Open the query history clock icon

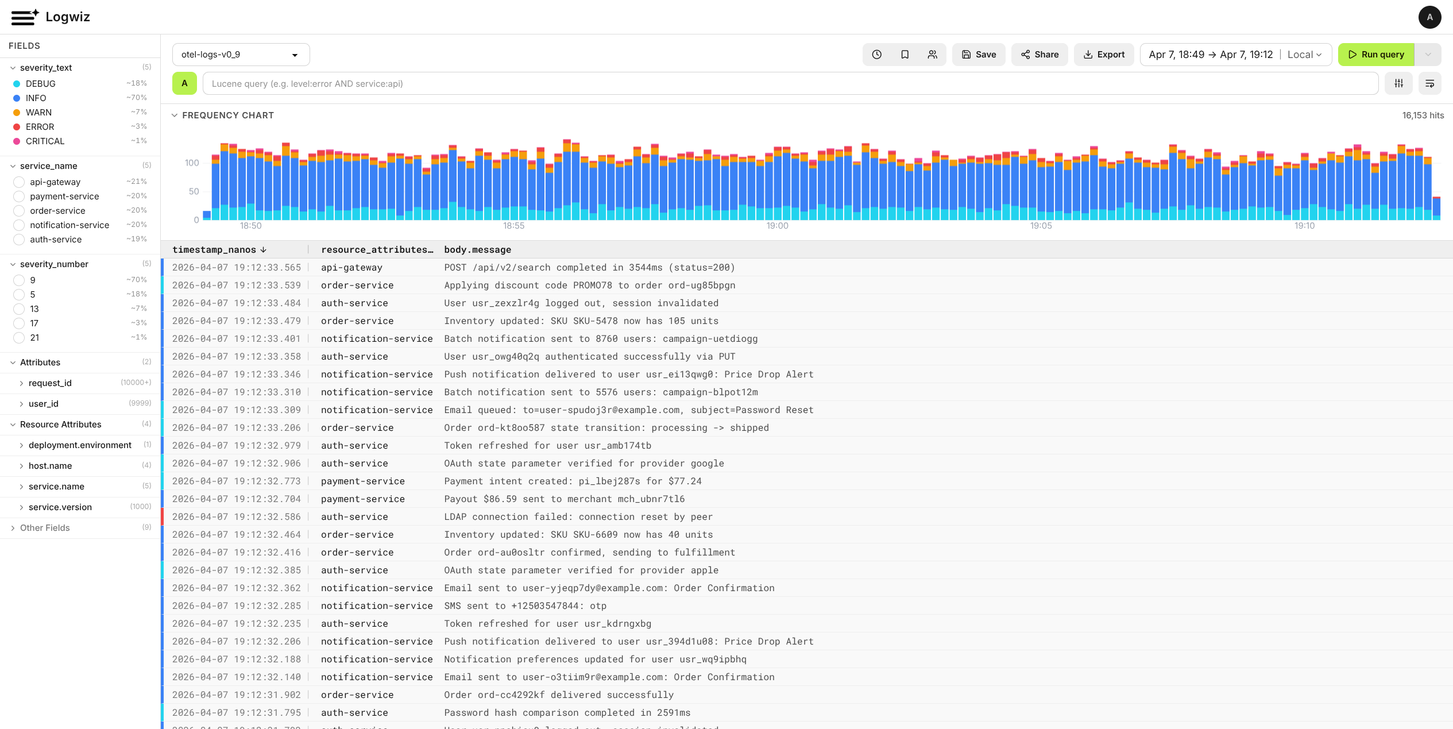[876, 54]
